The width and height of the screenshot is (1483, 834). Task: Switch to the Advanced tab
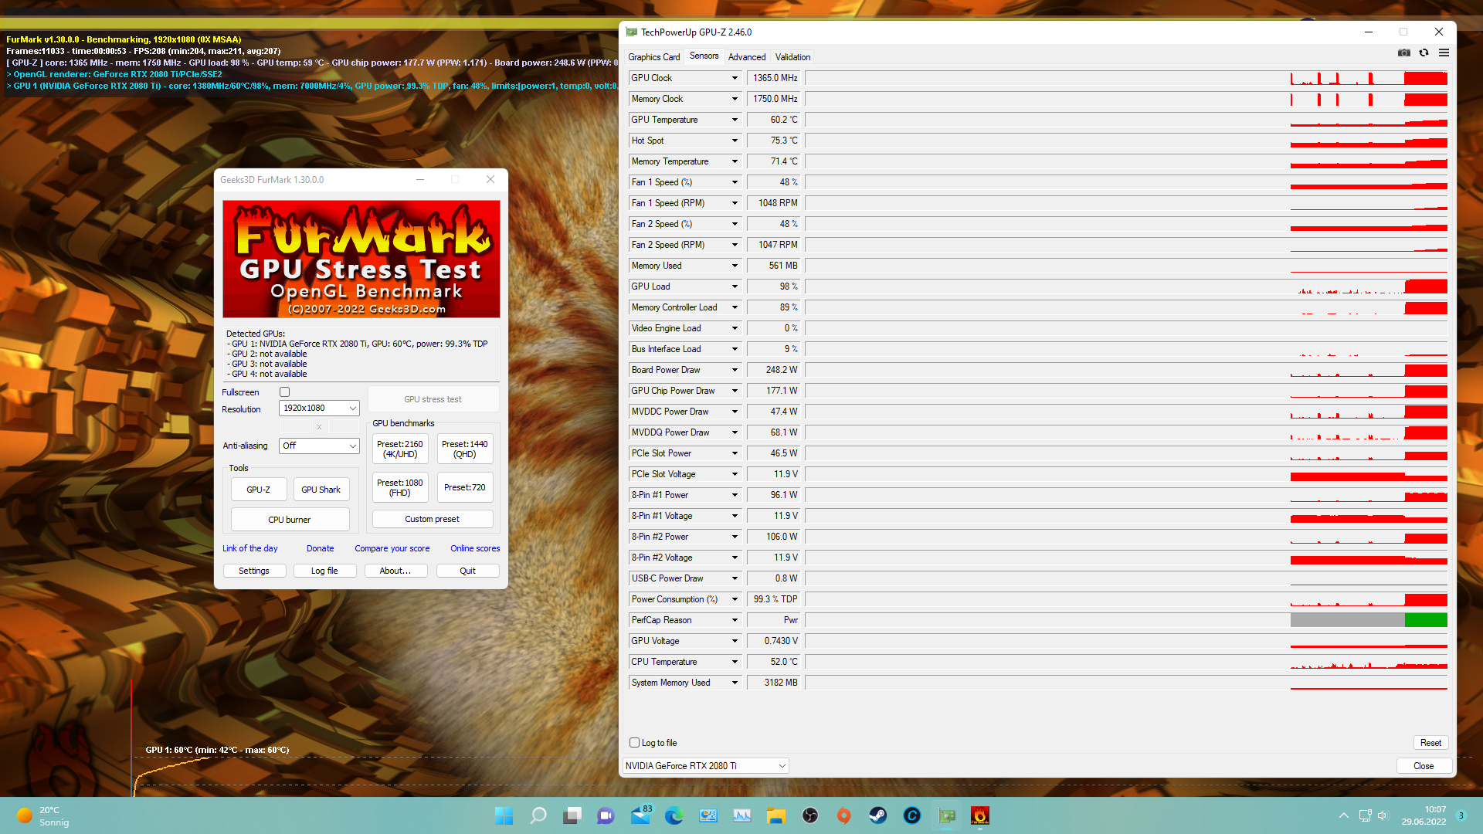746,57
